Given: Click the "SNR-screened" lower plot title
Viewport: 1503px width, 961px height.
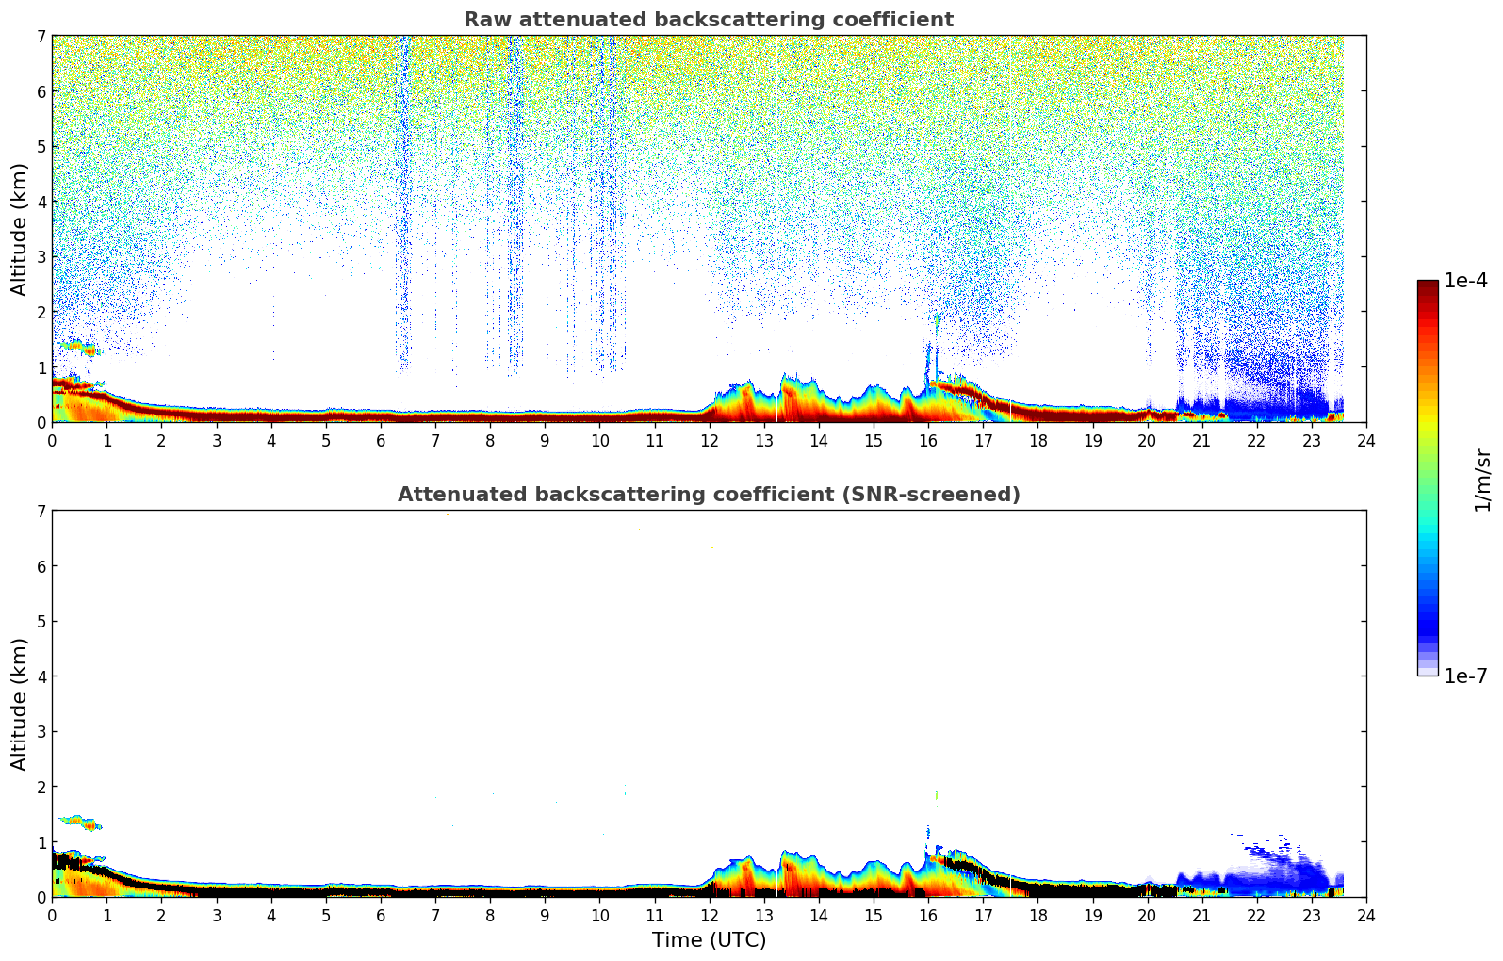Looking at the screenshot, I should (708, 495).
